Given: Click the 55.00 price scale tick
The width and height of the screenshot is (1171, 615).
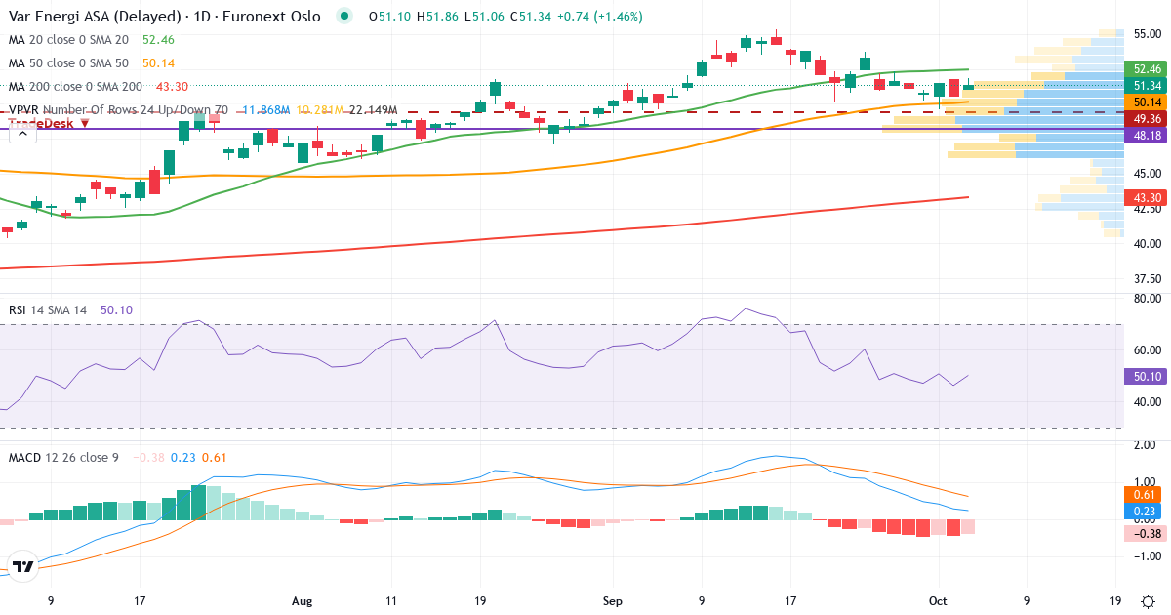Looking at the screenshot, I should (1147, 34).
